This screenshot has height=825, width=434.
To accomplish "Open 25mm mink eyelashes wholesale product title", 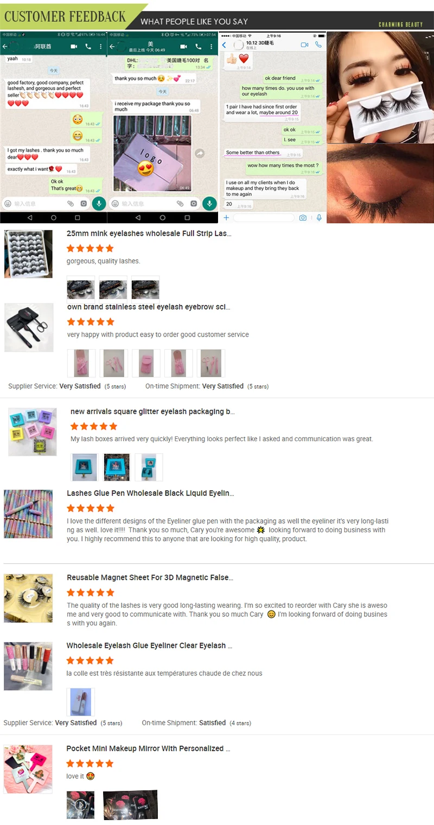I will (x=149, y=234).
